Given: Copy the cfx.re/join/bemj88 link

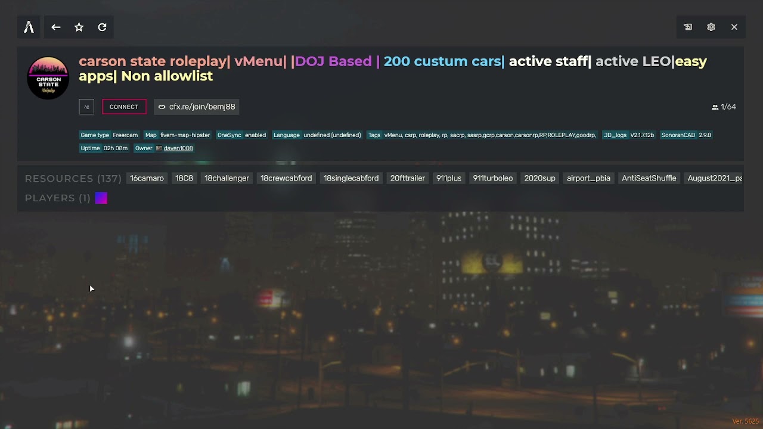Looking at the screenshot, I should point(197,107).
